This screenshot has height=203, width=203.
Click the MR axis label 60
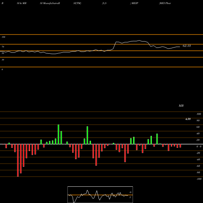click(198, 127)
